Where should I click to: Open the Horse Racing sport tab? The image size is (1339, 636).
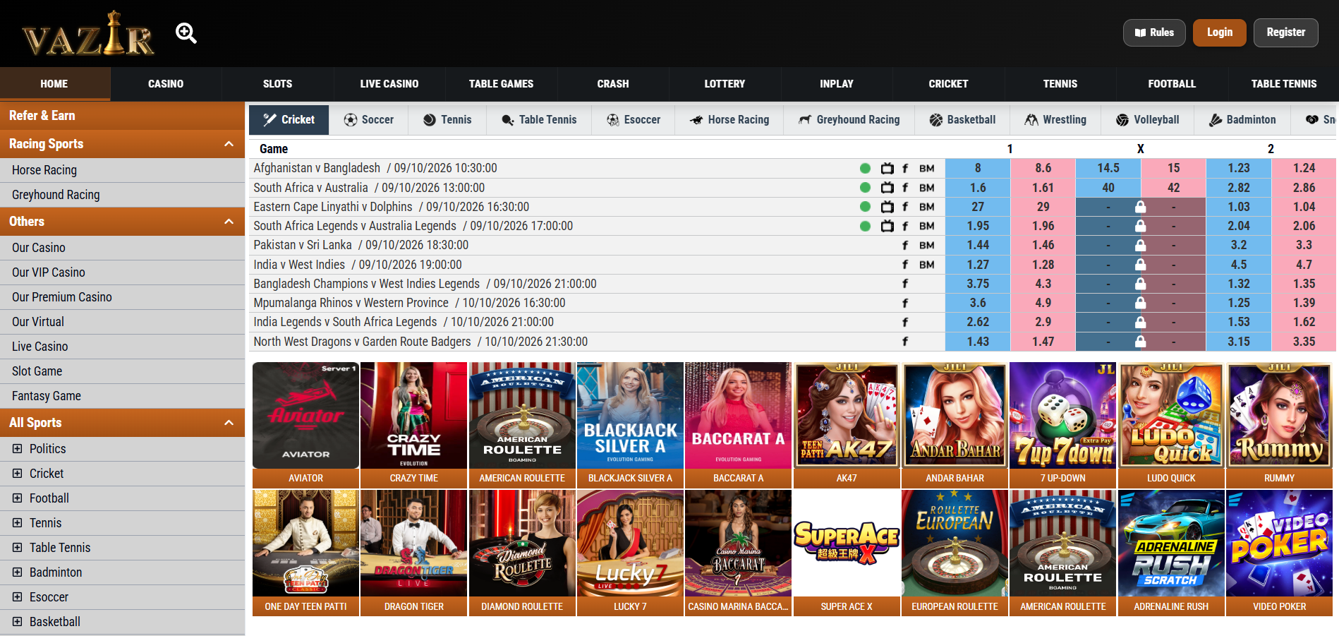click(729, 120)
